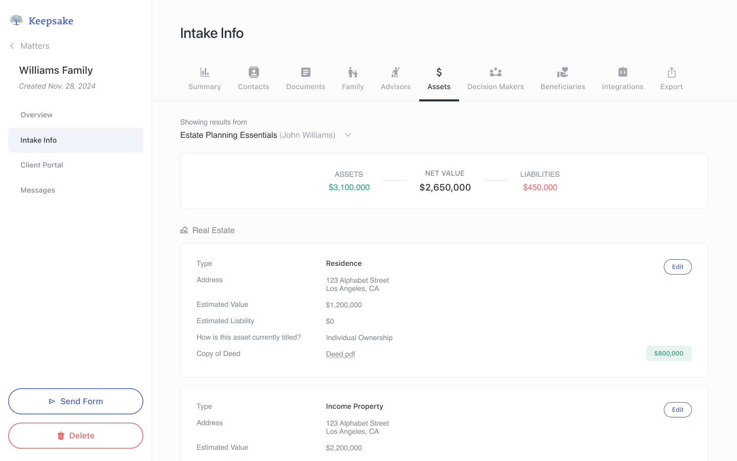Screen dimensions: 737x461
Task: Click the Export share icon
Action: pyautogui.click(x=671, y=72)
